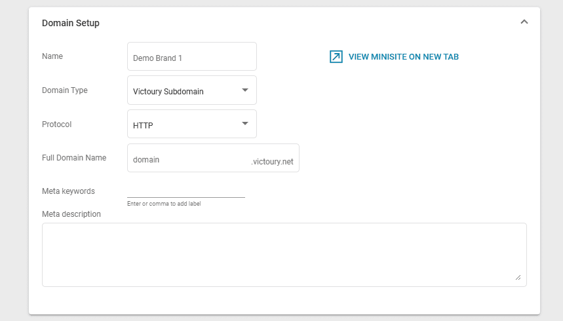Click the .victoury.net domain suffix

[272, 161]
